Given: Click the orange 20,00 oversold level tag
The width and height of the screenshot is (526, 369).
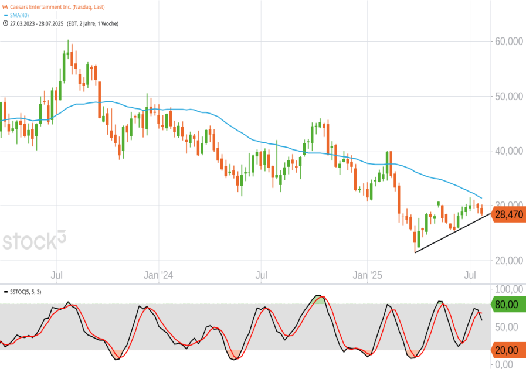Looking at the screenshot, I should (x=508, y=350).
